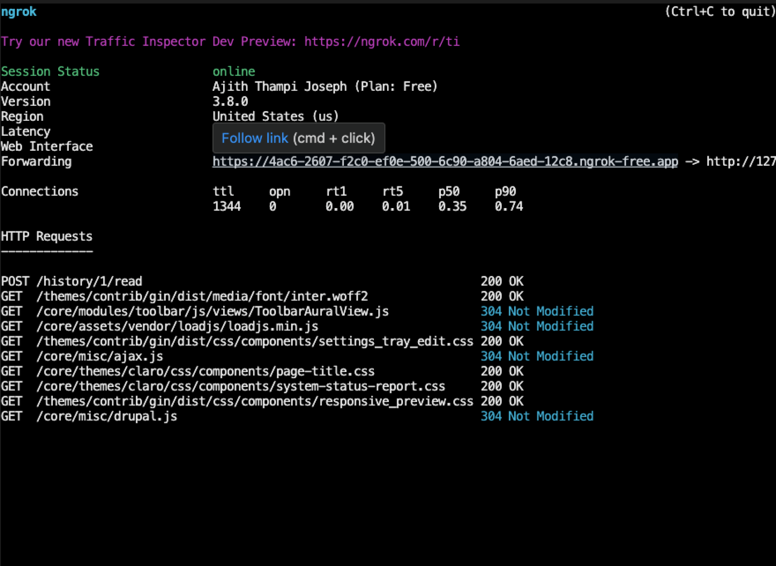776x566 pixels.
Task: Follow the ngrok forwarding URL link
Action: (x=444, y=161)
